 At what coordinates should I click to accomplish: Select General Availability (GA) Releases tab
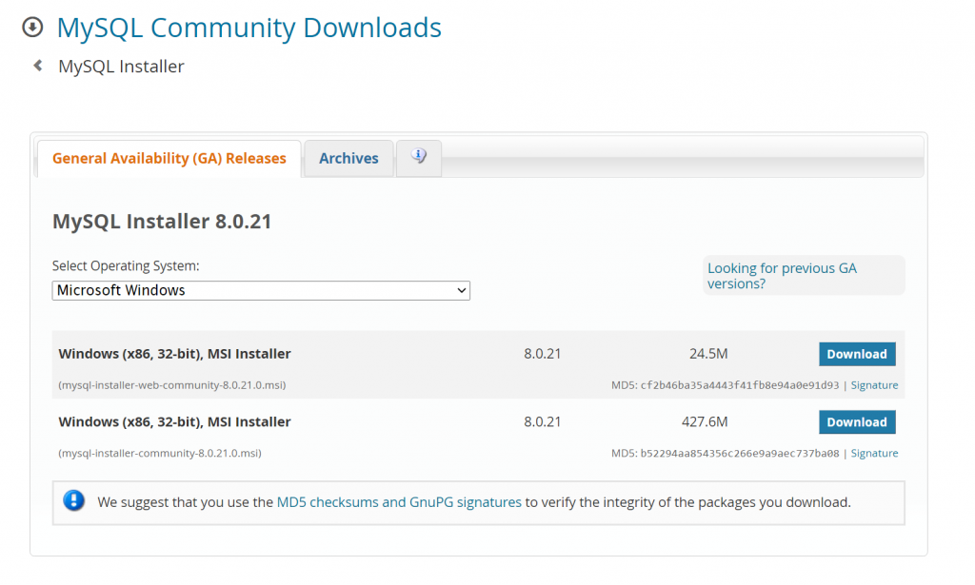(169, 158)
